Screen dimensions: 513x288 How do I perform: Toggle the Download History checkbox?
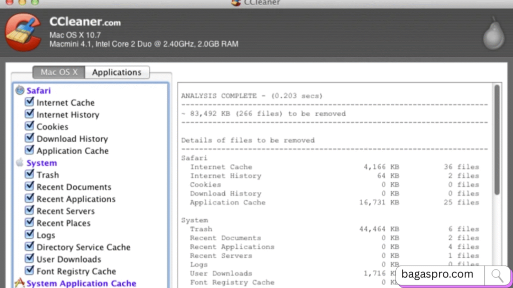tap(29, 138)
